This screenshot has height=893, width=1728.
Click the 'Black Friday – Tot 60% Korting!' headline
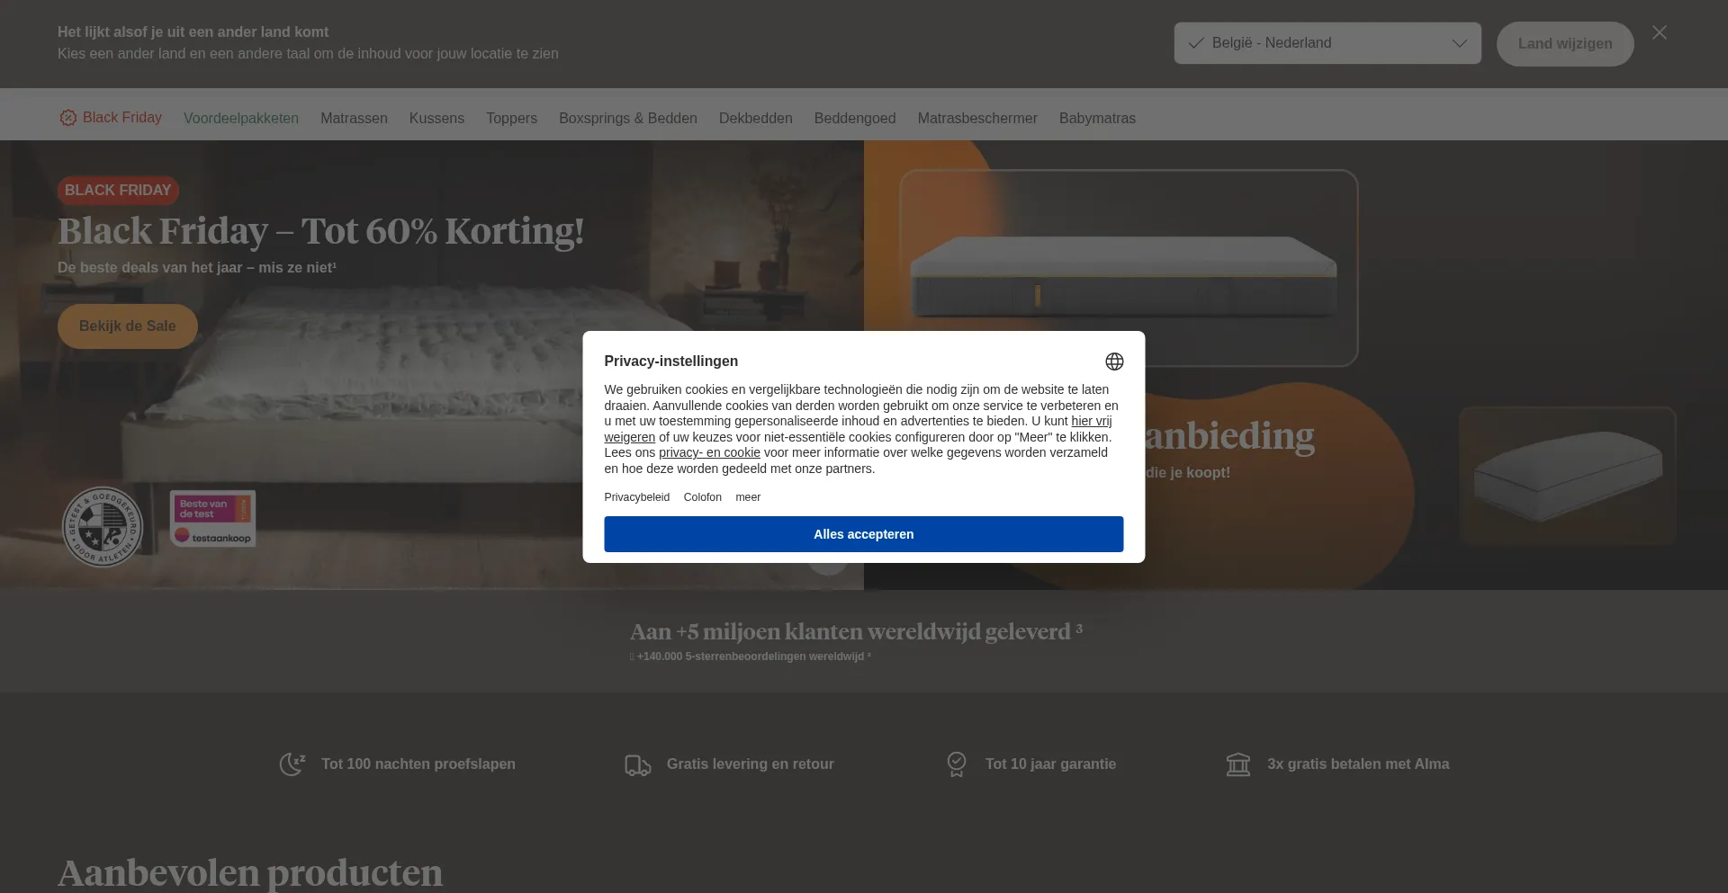(x=321, y=231)
